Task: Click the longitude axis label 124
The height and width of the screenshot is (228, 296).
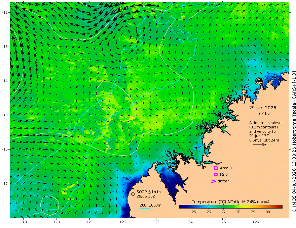Action: [189, 222]
